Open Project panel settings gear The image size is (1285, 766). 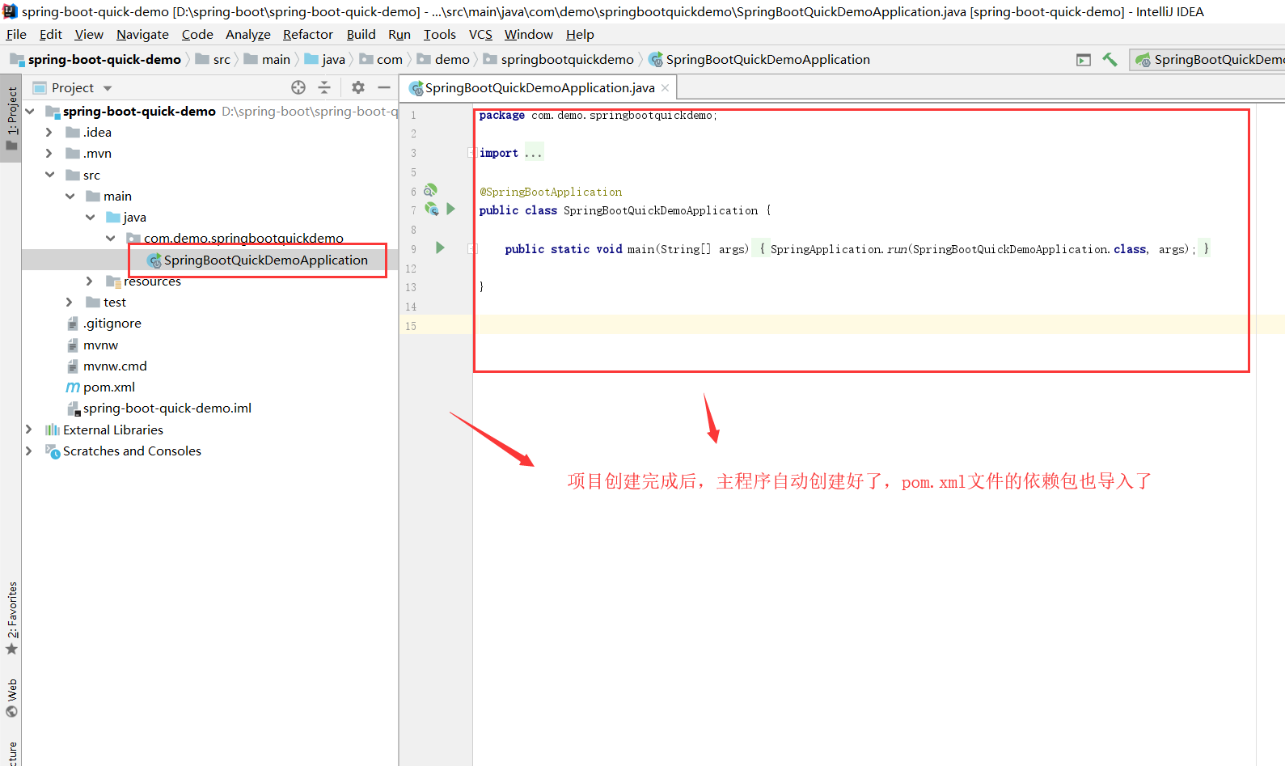[x=358, y=87]
